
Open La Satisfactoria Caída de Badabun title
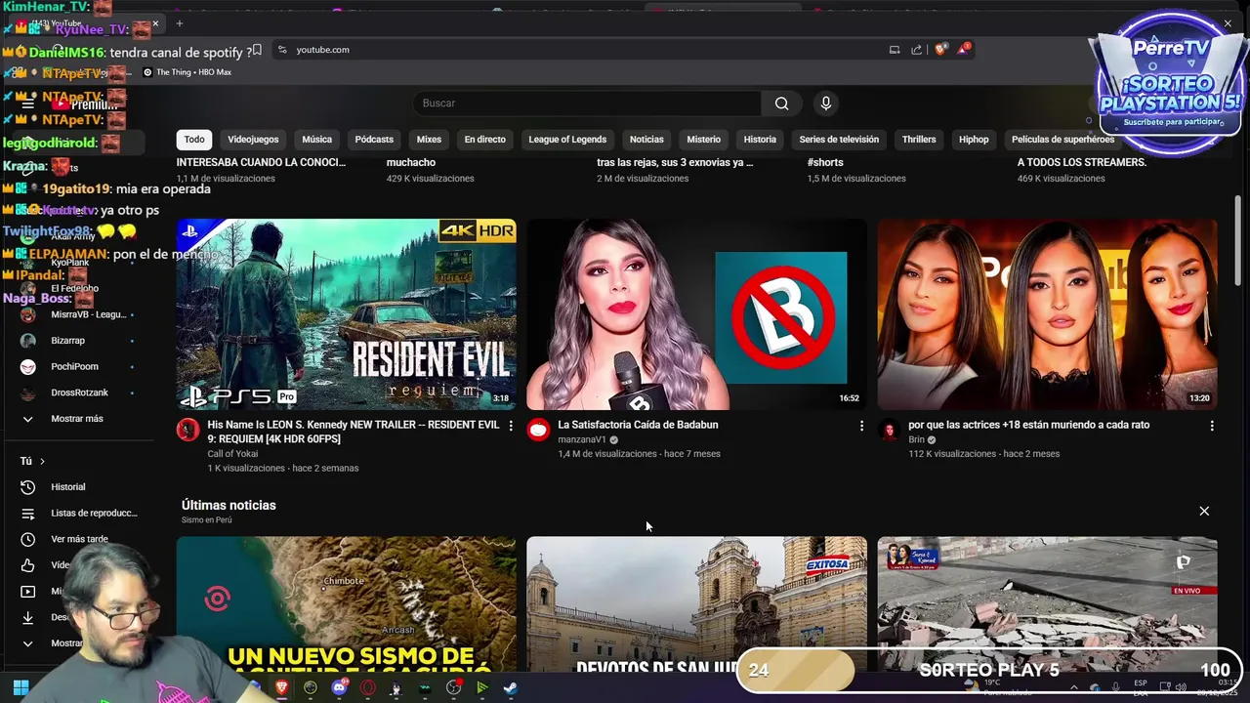638,425
